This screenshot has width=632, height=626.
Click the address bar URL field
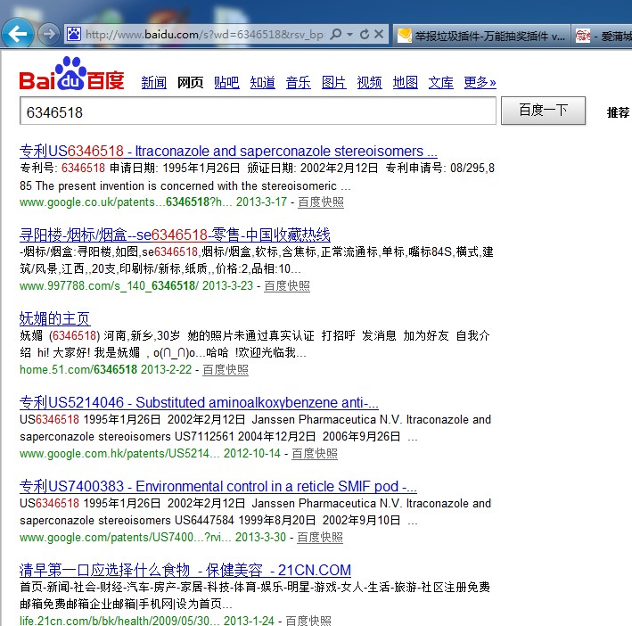click(205, 35)
